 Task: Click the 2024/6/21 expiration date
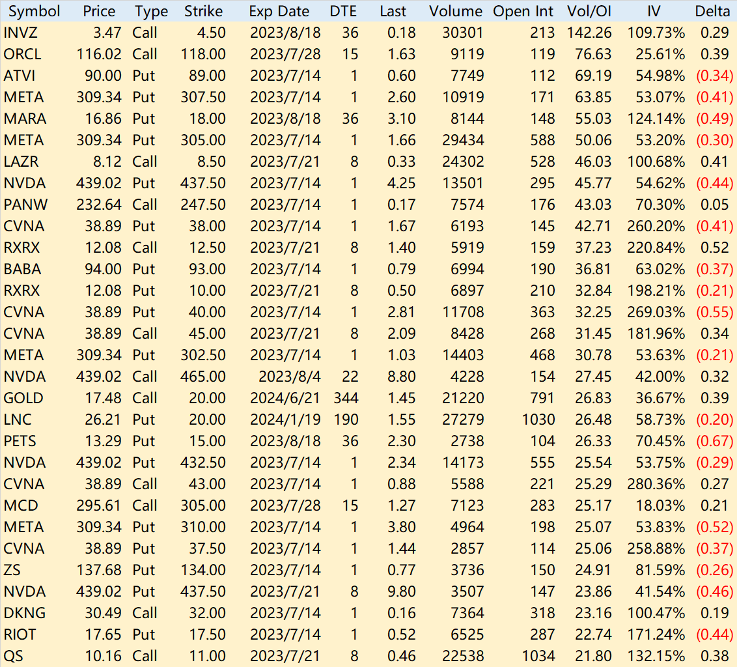[285, 398]
